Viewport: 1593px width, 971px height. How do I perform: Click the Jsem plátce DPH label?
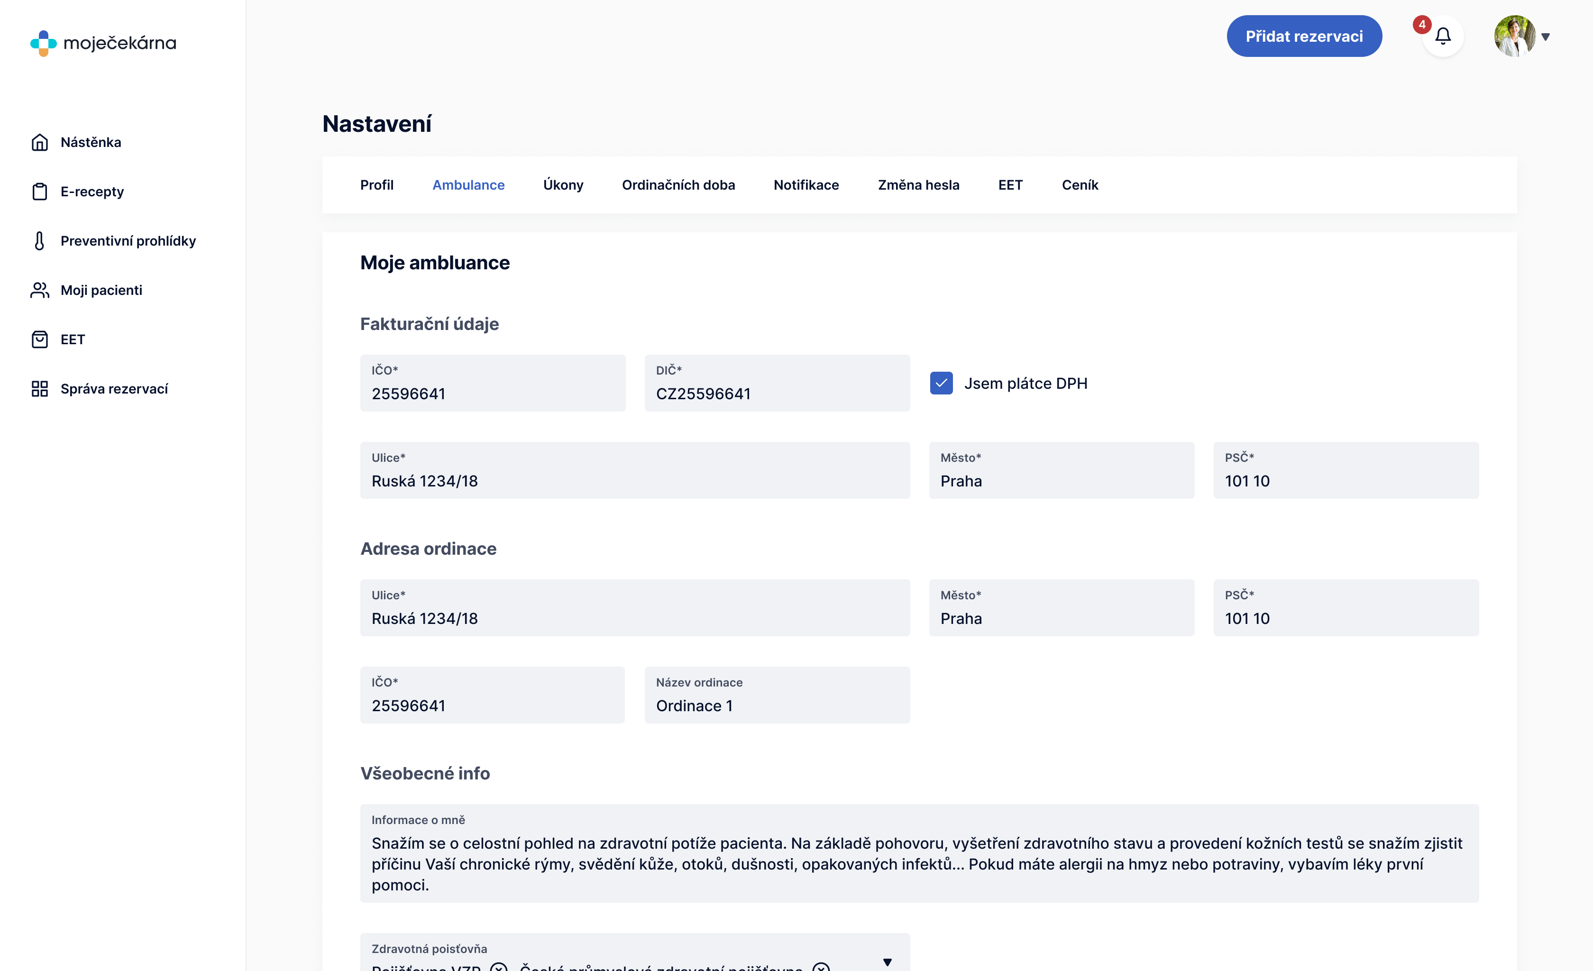pos(1025,384)
